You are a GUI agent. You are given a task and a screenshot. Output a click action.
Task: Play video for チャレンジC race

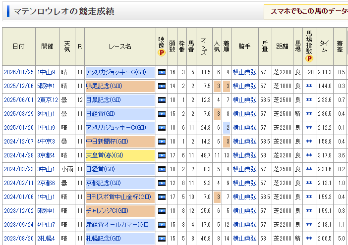click(x=162, y=211)
